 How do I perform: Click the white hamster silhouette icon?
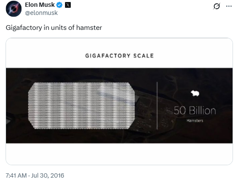coord(195,93)
